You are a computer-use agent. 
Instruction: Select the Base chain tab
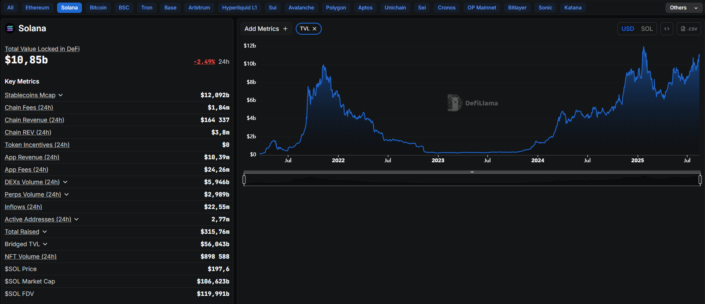[170, 8]
